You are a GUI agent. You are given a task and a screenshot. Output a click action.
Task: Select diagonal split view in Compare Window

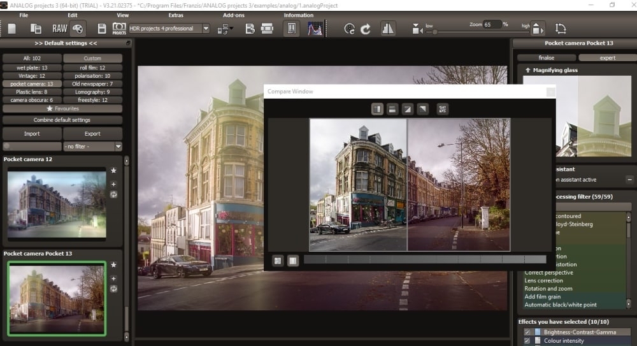point(407,109)
